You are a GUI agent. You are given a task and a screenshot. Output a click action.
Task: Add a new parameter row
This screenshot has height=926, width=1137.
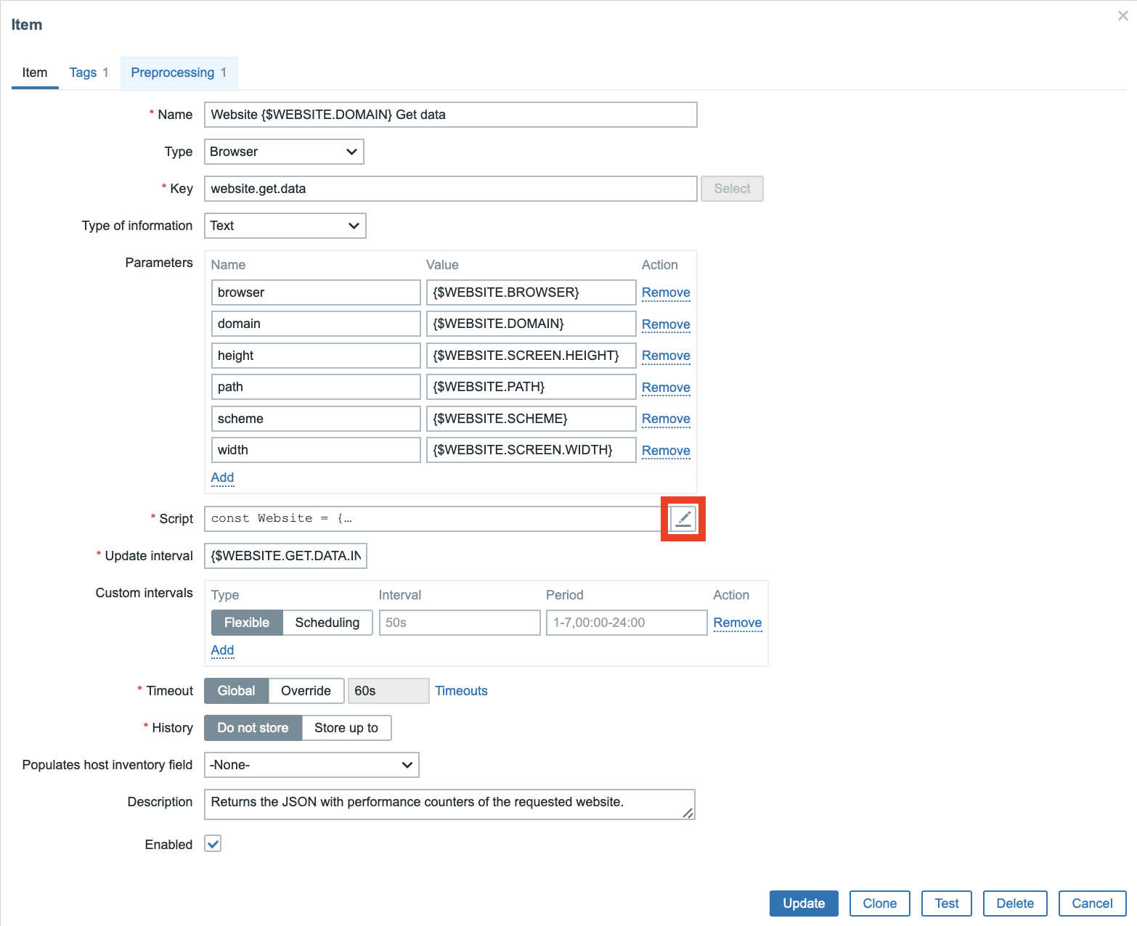pos(222,478)
